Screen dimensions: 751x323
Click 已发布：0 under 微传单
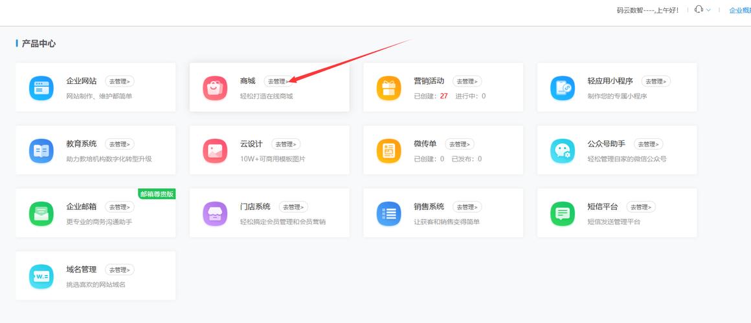point(467,159)
